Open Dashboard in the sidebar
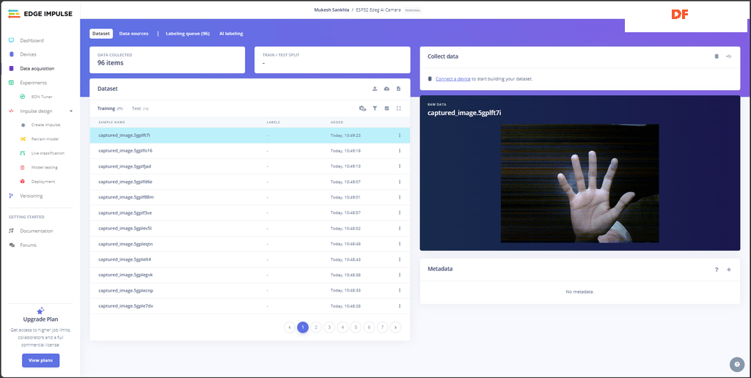751x378 pixels. pyautogui.click(x=32, y=41)
